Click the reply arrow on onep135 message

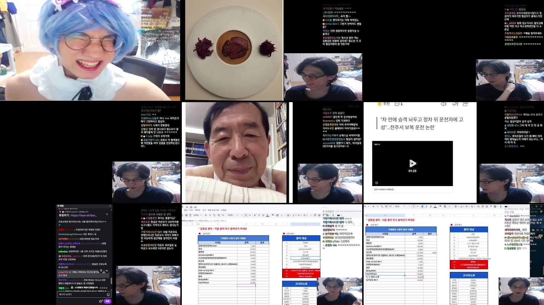click(x=107, y=271)
